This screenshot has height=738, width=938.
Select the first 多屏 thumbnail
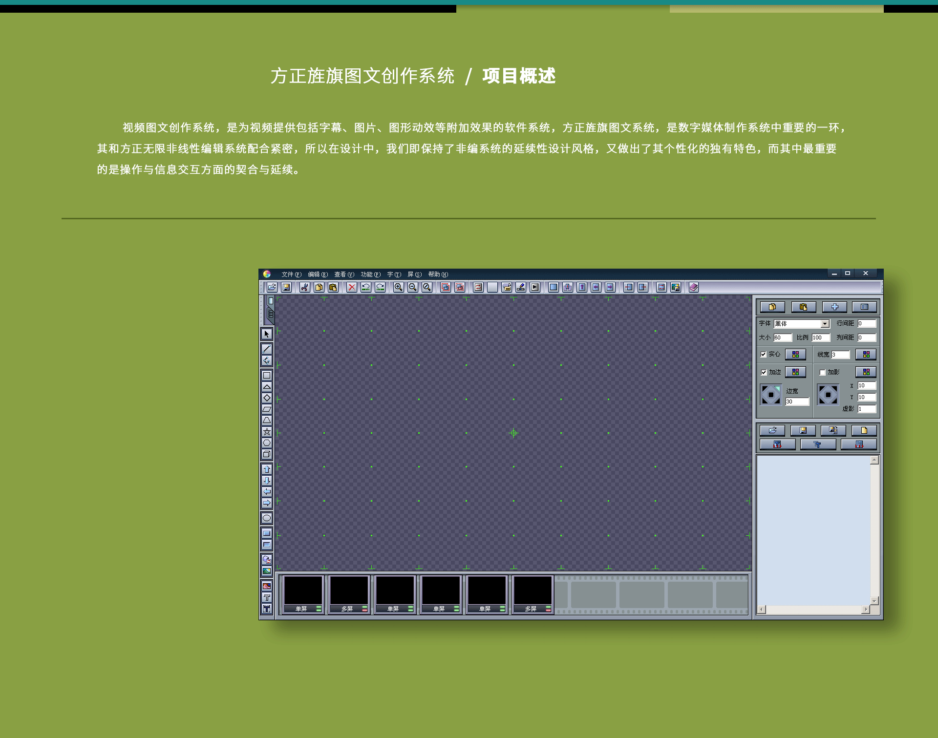click(x=349, y=594)
